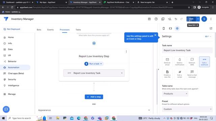Click the Windows Start button

3,118
